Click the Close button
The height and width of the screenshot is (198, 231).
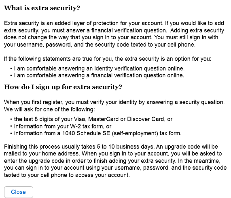pyautogui.click(x=19, y=192)
